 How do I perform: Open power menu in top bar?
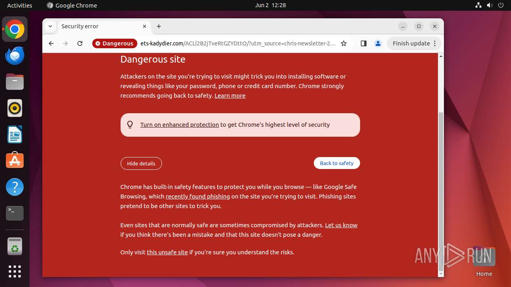click(x=501, y=5)
